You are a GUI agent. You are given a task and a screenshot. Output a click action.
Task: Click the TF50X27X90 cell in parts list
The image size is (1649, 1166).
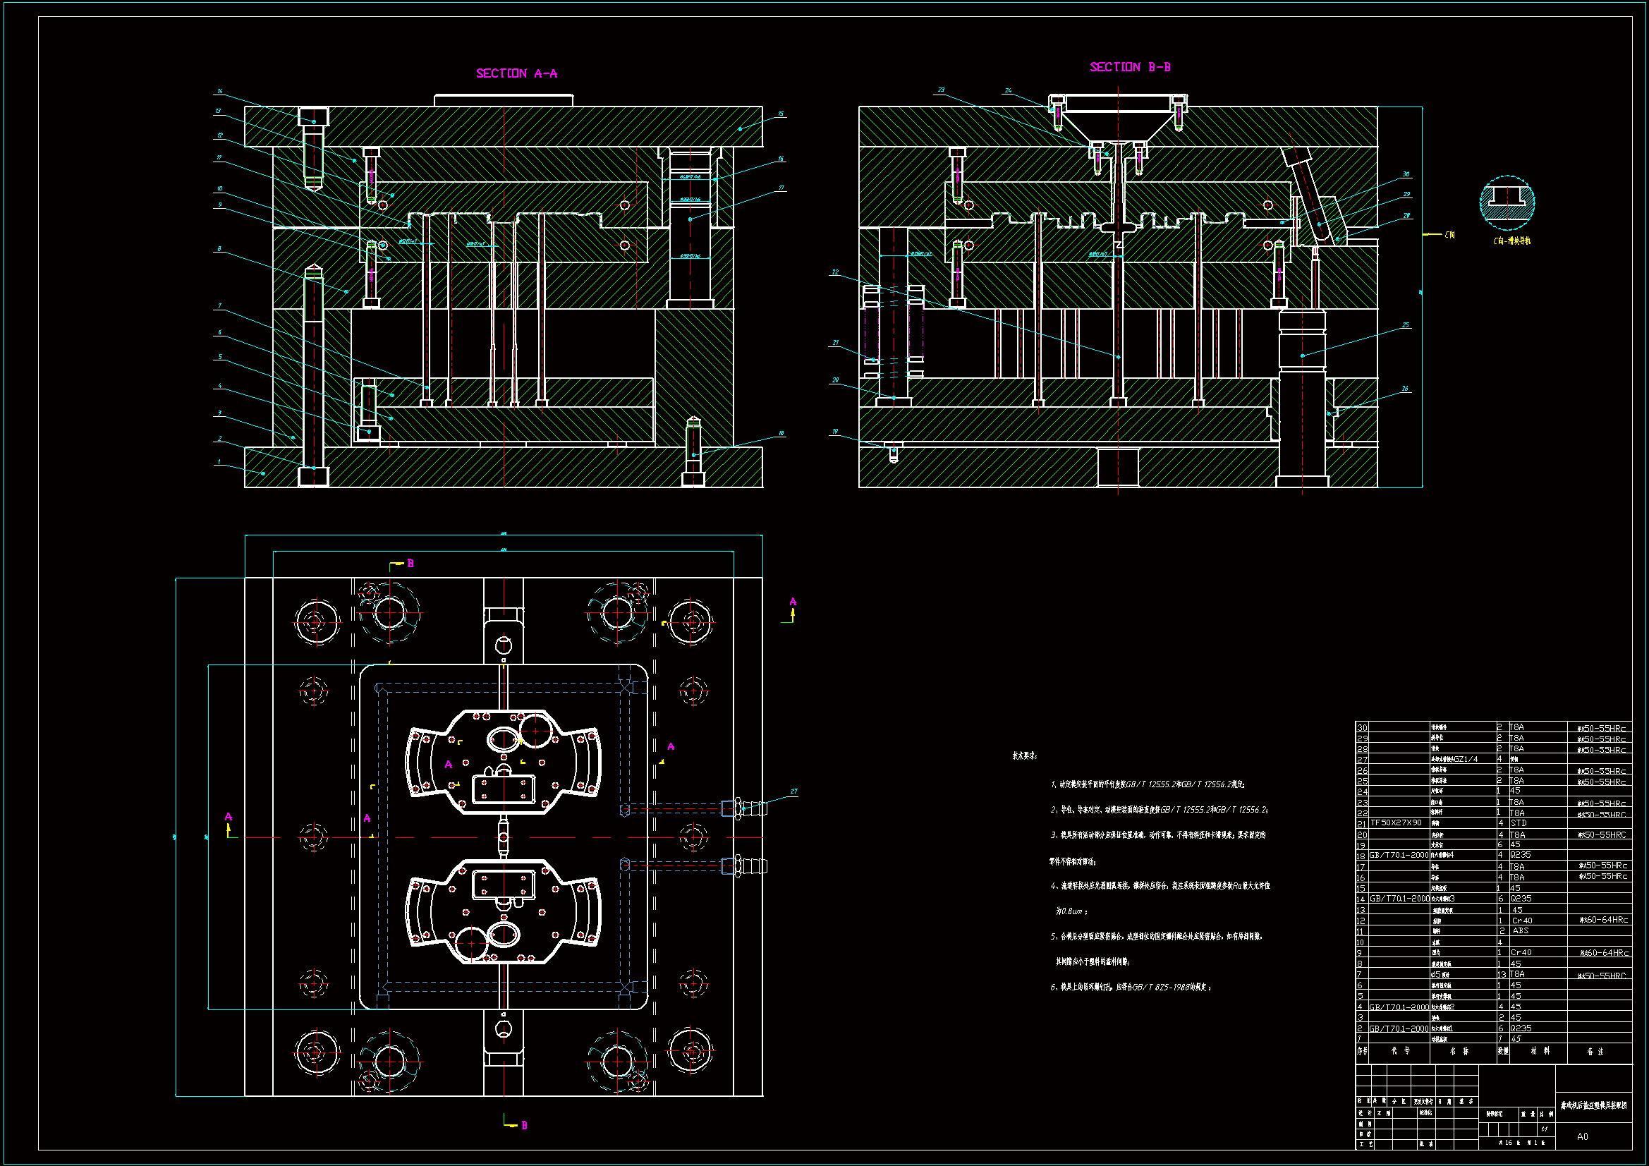pyautogui.click(x=1396, y=822)
